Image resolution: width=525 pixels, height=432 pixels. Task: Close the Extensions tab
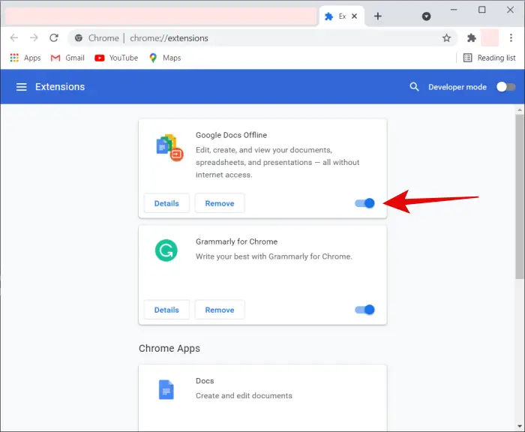[x=355, y=16]
